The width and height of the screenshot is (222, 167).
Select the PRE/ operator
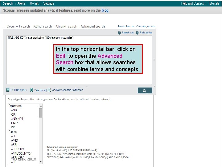pyautogui.click(x=14, y=123)
